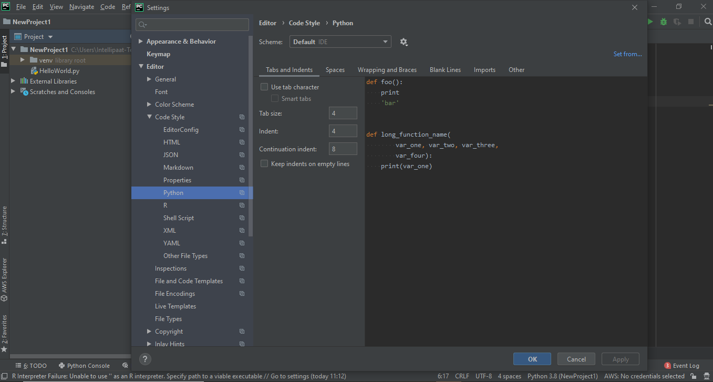Screen dimensions: 713x382
Task: Open the Navigate menu
Action: (x=81, y=7)
